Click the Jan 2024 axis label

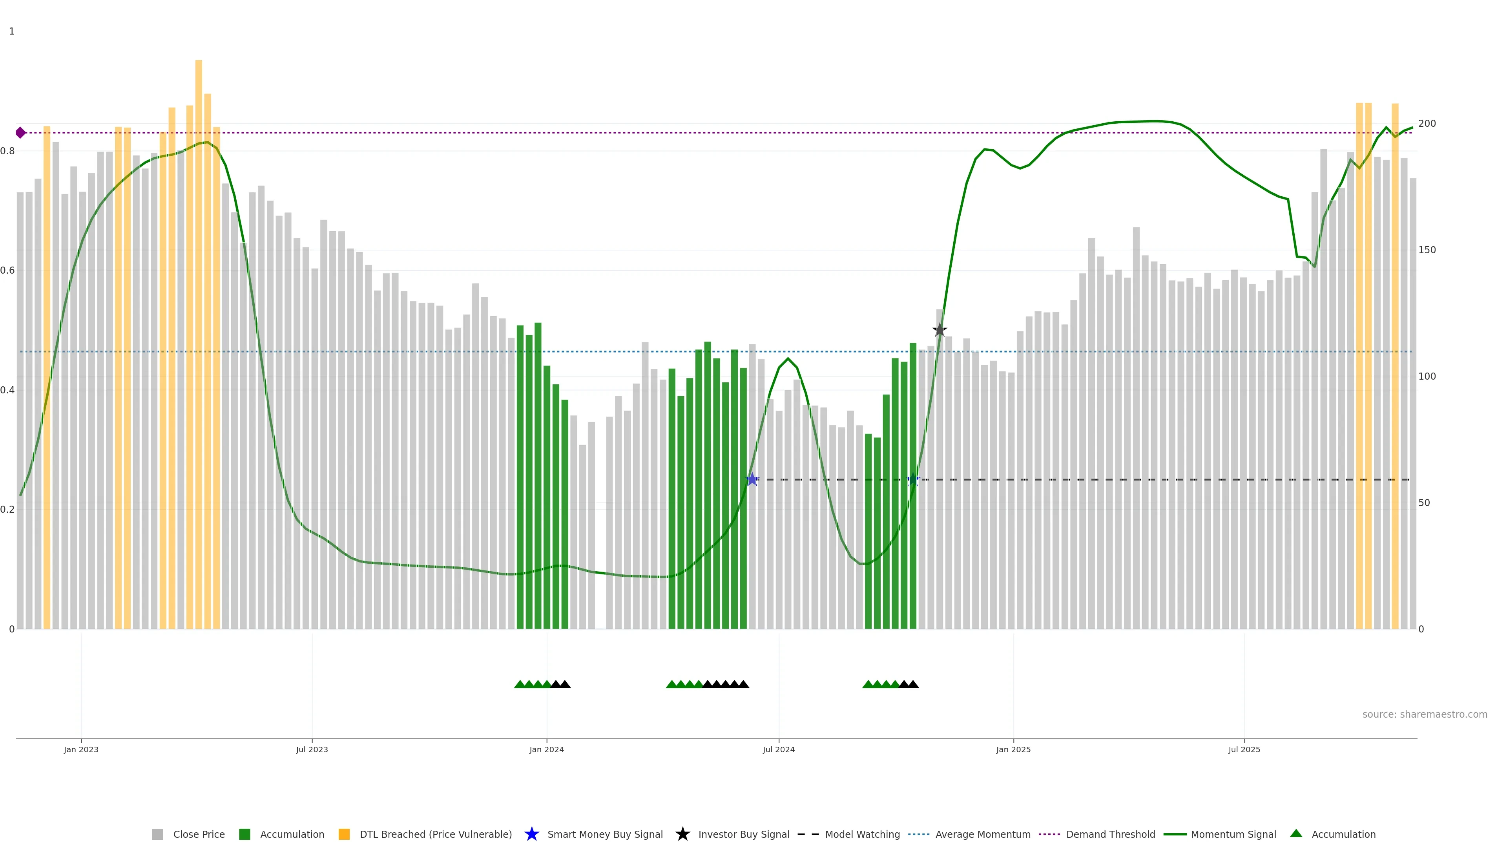546,750
